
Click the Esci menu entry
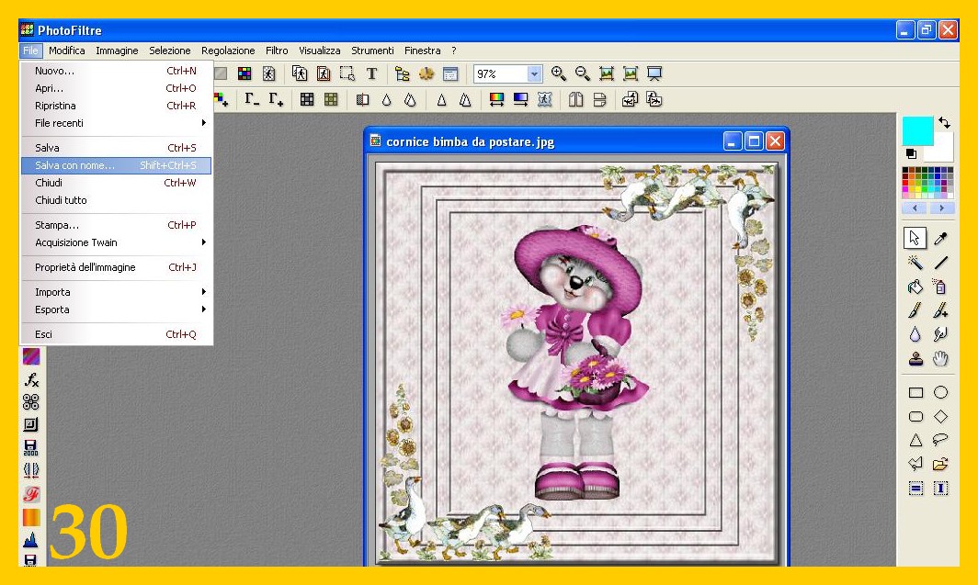tap(116, 334)
